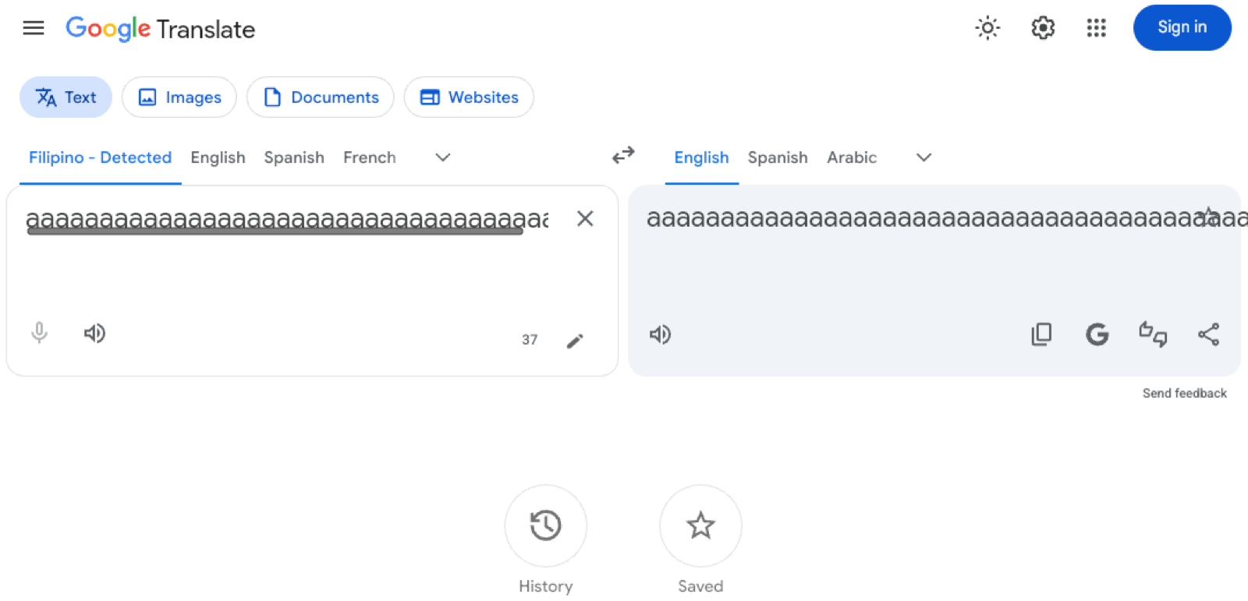
Task: Open translation History
Action: click(x=545, y=525)
